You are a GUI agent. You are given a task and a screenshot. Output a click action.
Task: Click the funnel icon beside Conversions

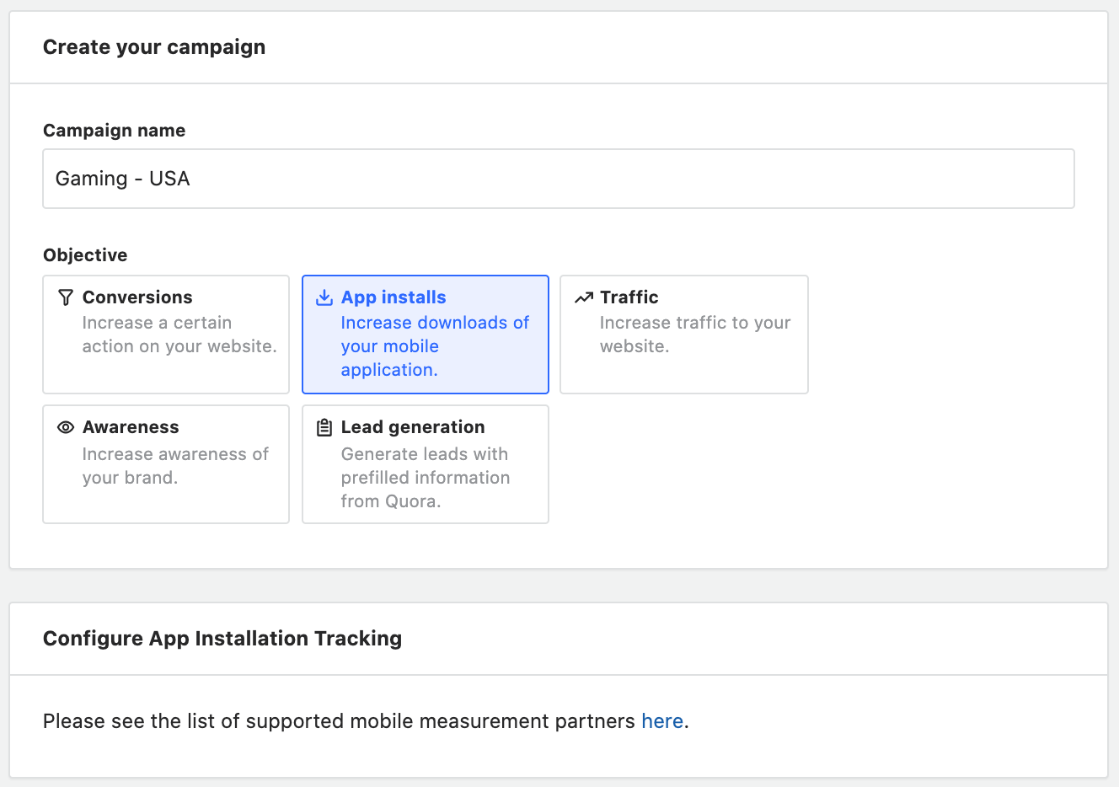(x=66, y=297)
